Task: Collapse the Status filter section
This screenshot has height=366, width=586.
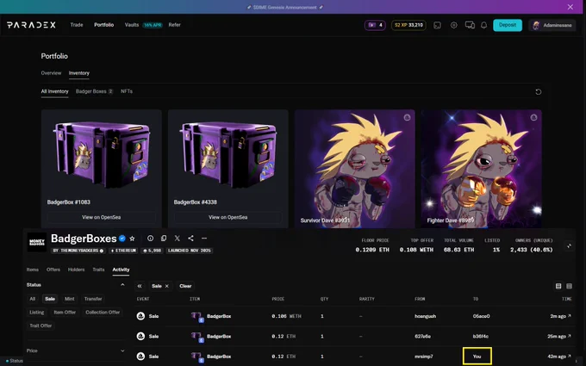Action: pos(122,285)
